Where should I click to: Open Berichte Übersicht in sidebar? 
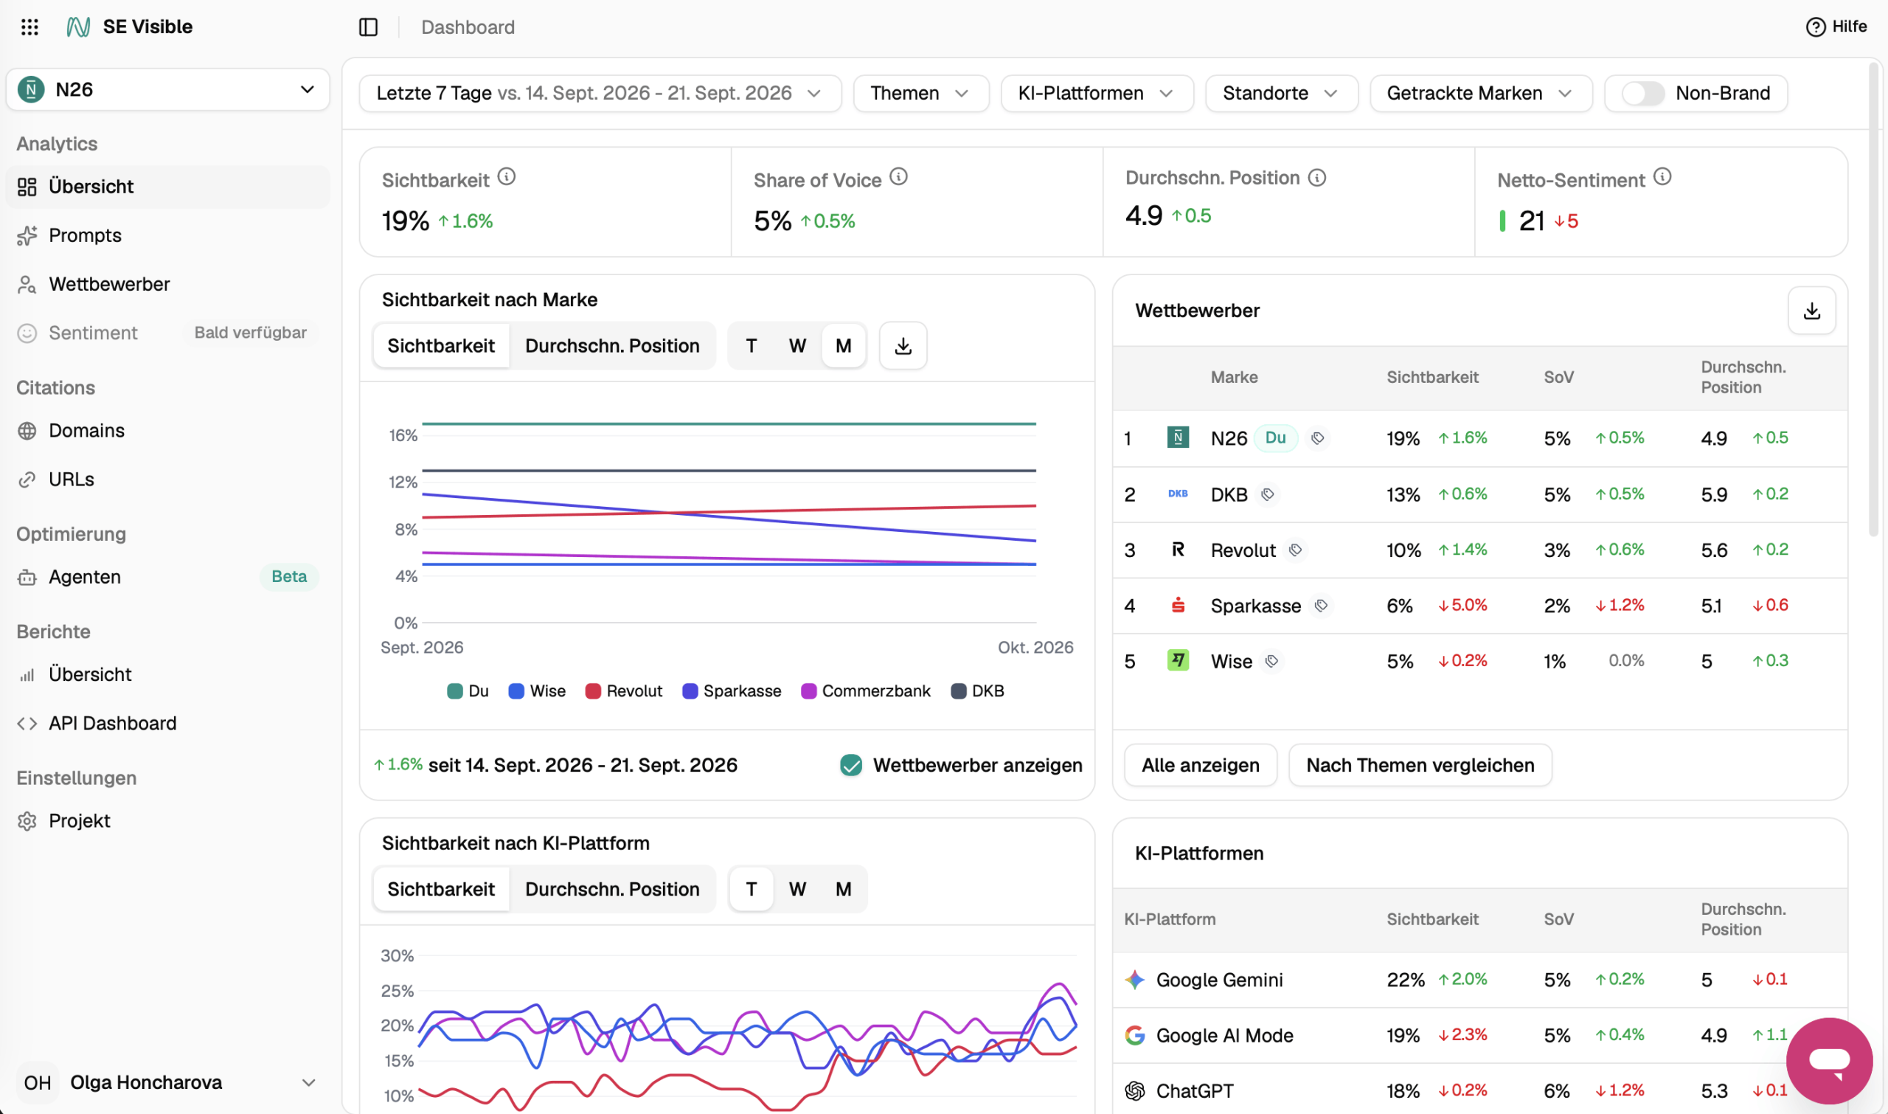pos(167,674)
